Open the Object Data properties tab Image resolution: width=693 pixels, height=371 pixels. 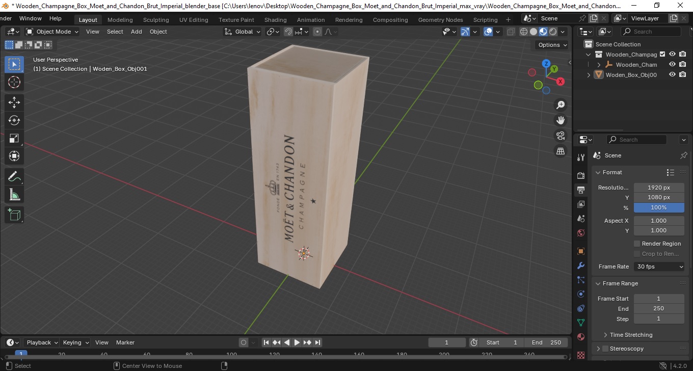point(580,323)
